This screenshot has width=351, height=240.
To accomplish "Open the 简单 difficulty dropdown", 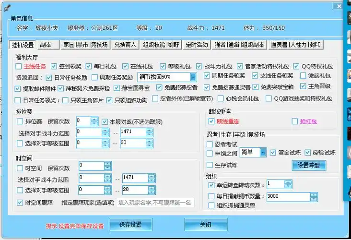I will [263, 153].
